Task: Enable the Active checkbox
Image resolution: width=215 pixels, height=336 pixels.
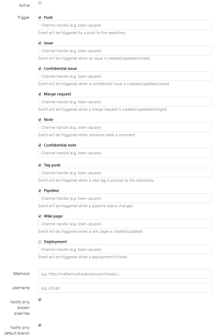Action: [x=40, y=3]
